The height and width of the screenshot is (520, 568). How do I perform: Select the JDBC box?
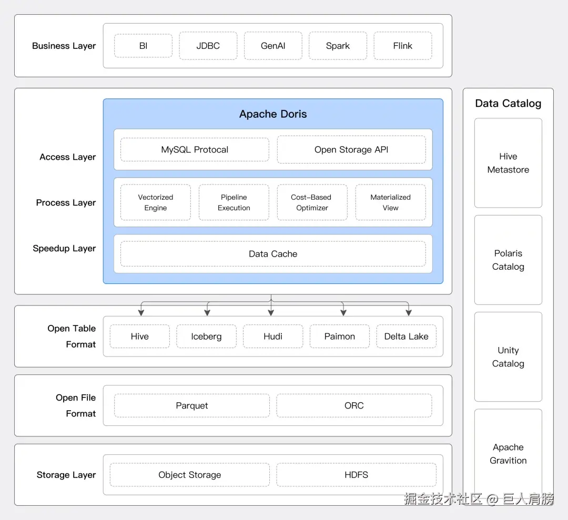pyautogui.click(x=208, y=46)
